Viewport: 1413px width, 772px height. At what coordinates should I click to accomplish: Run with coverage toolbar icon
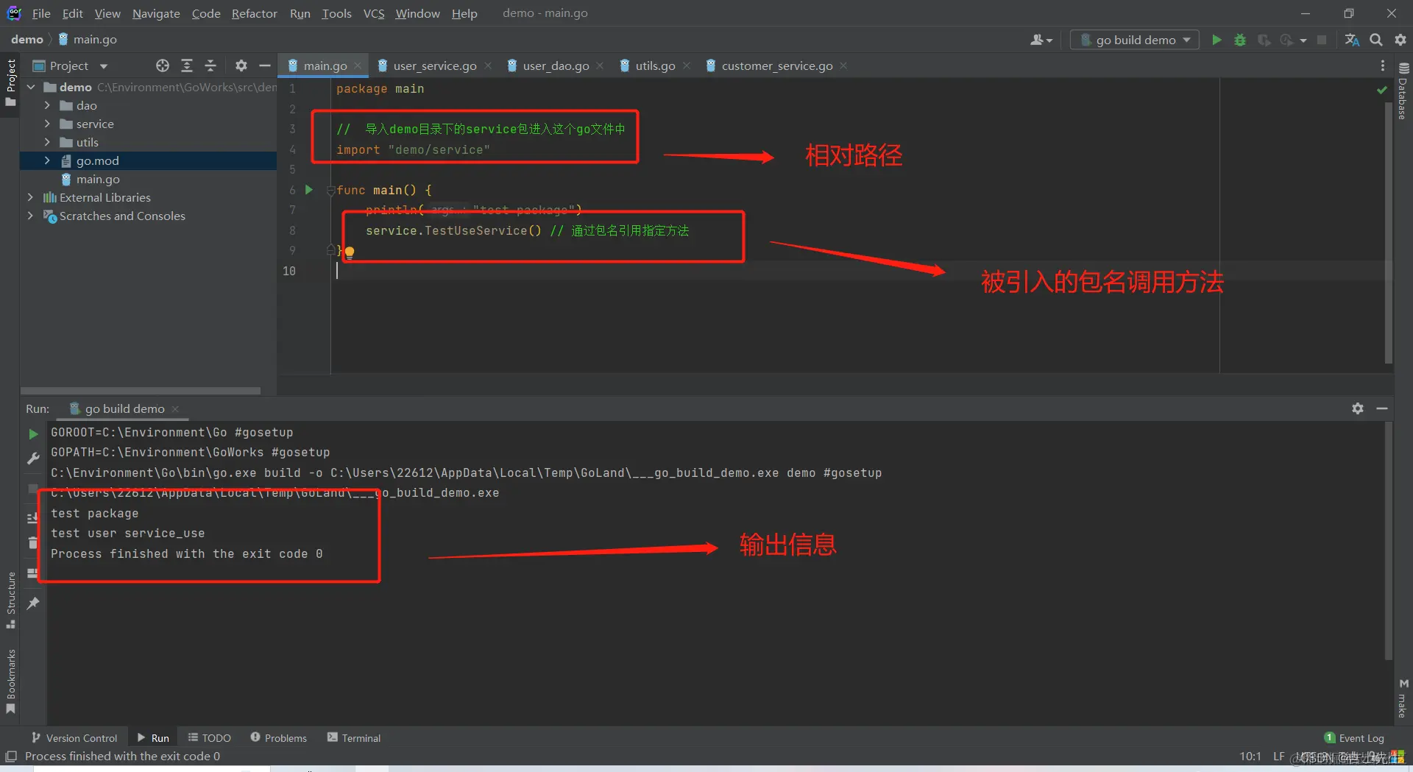point(1264,40)
